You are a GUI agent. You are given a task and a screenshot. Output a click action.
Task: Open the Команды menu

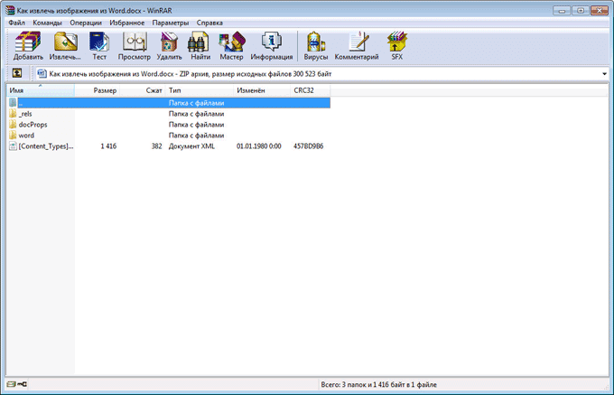point(47,23)
